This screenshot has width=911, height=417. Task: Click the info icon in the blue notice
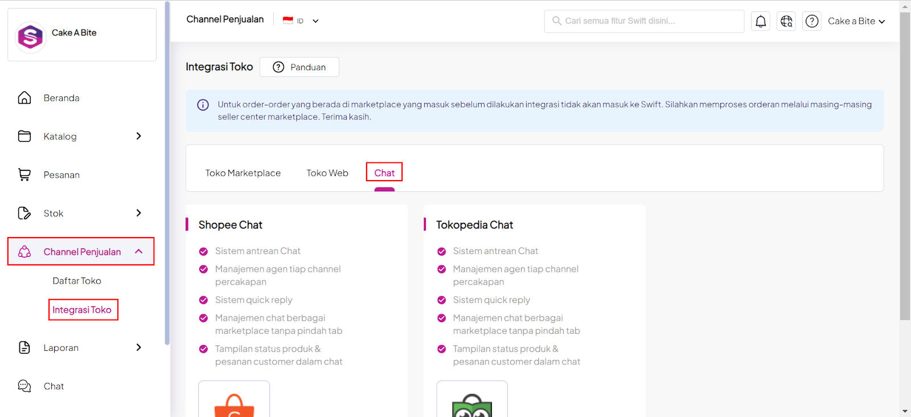[x=203, y=105]
